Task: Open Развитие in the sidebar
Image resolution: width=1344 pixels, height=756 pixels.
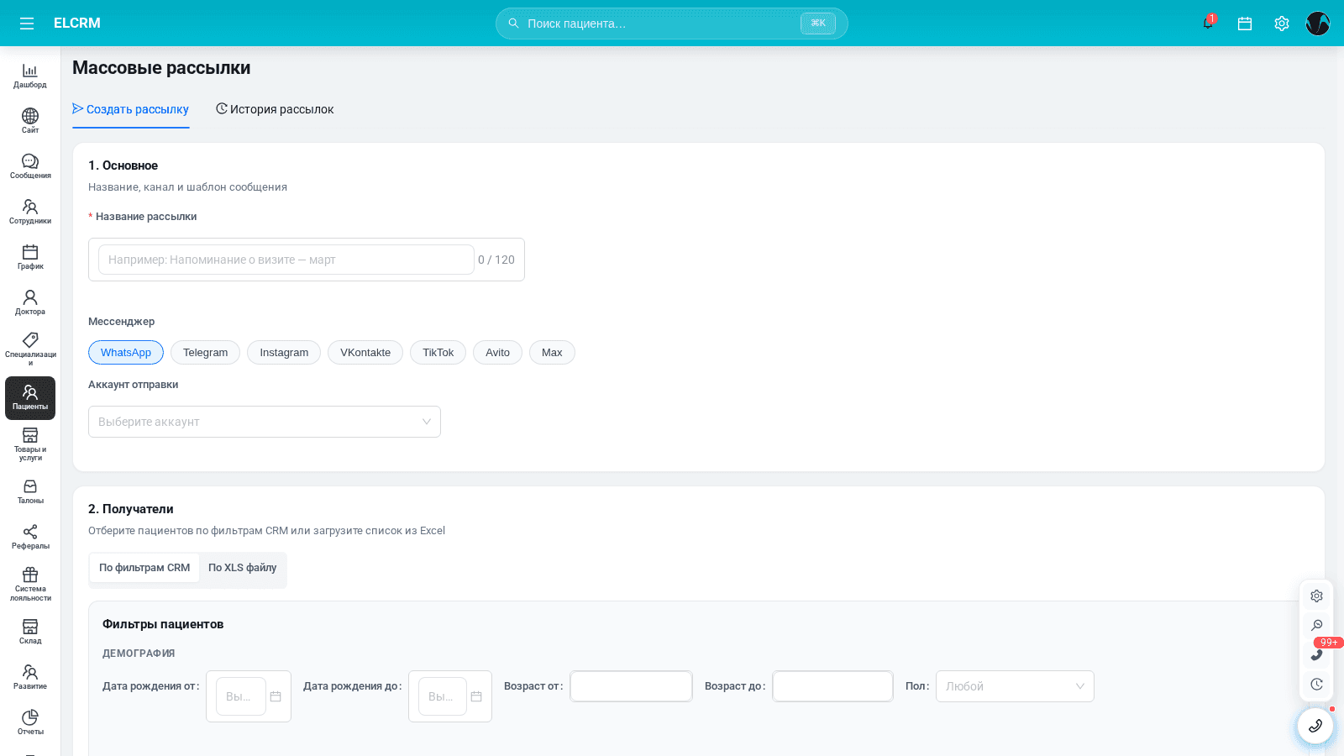Action: 30,678
